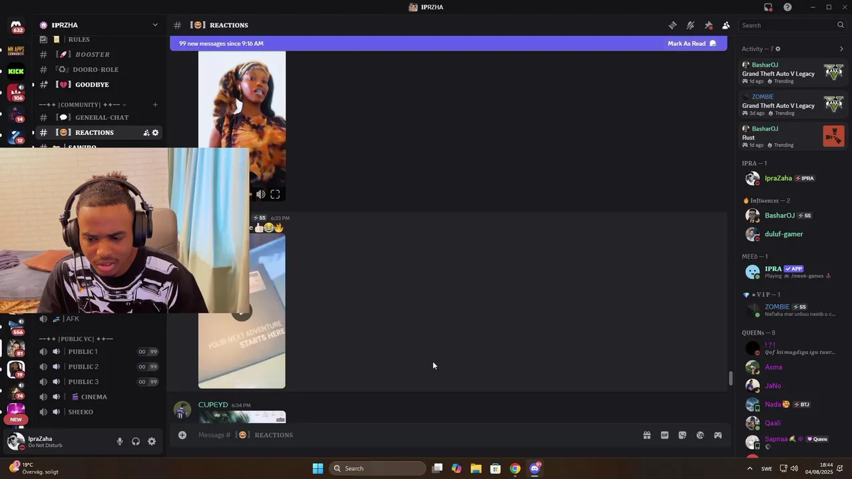Click magnifier icon in Discord search box
Viewport: 852px width, 479px height.
[841, 25]
